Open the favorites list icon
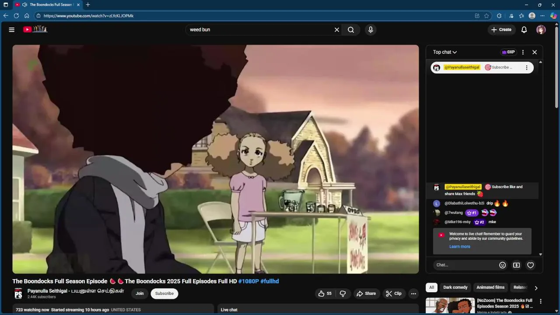Screen dimensions: 560x315 [521, 16]
